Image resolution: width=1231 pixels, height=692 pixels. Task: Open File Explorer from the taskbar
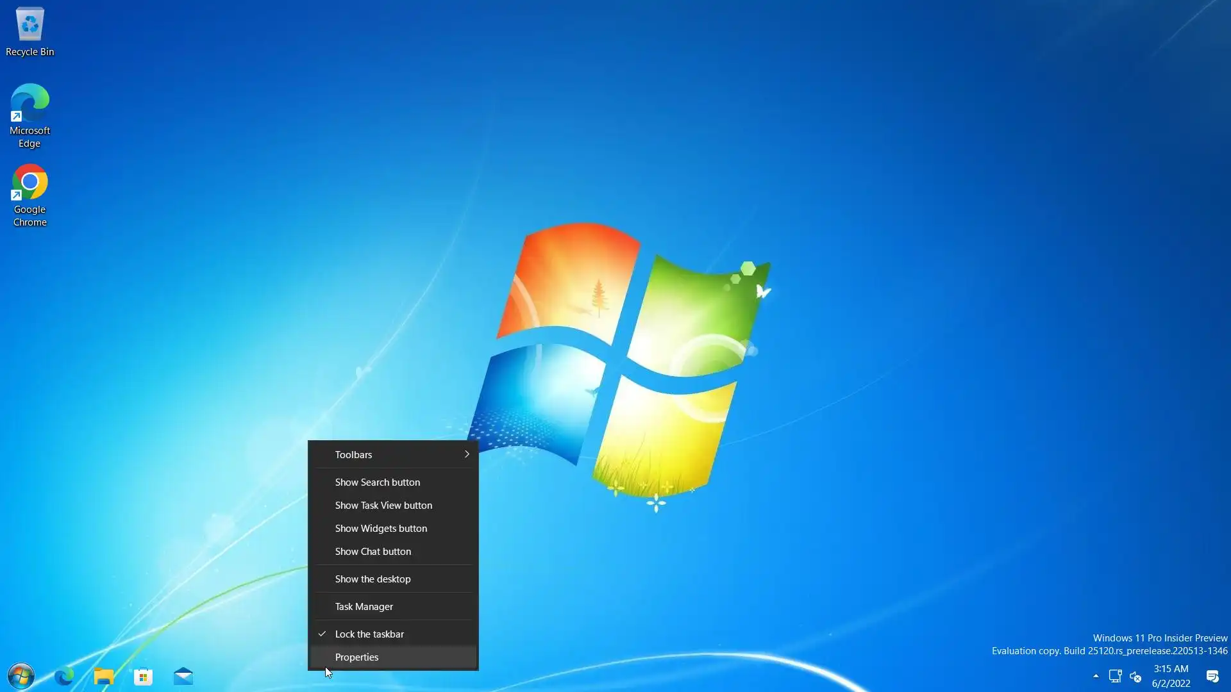tap(104, 676)
